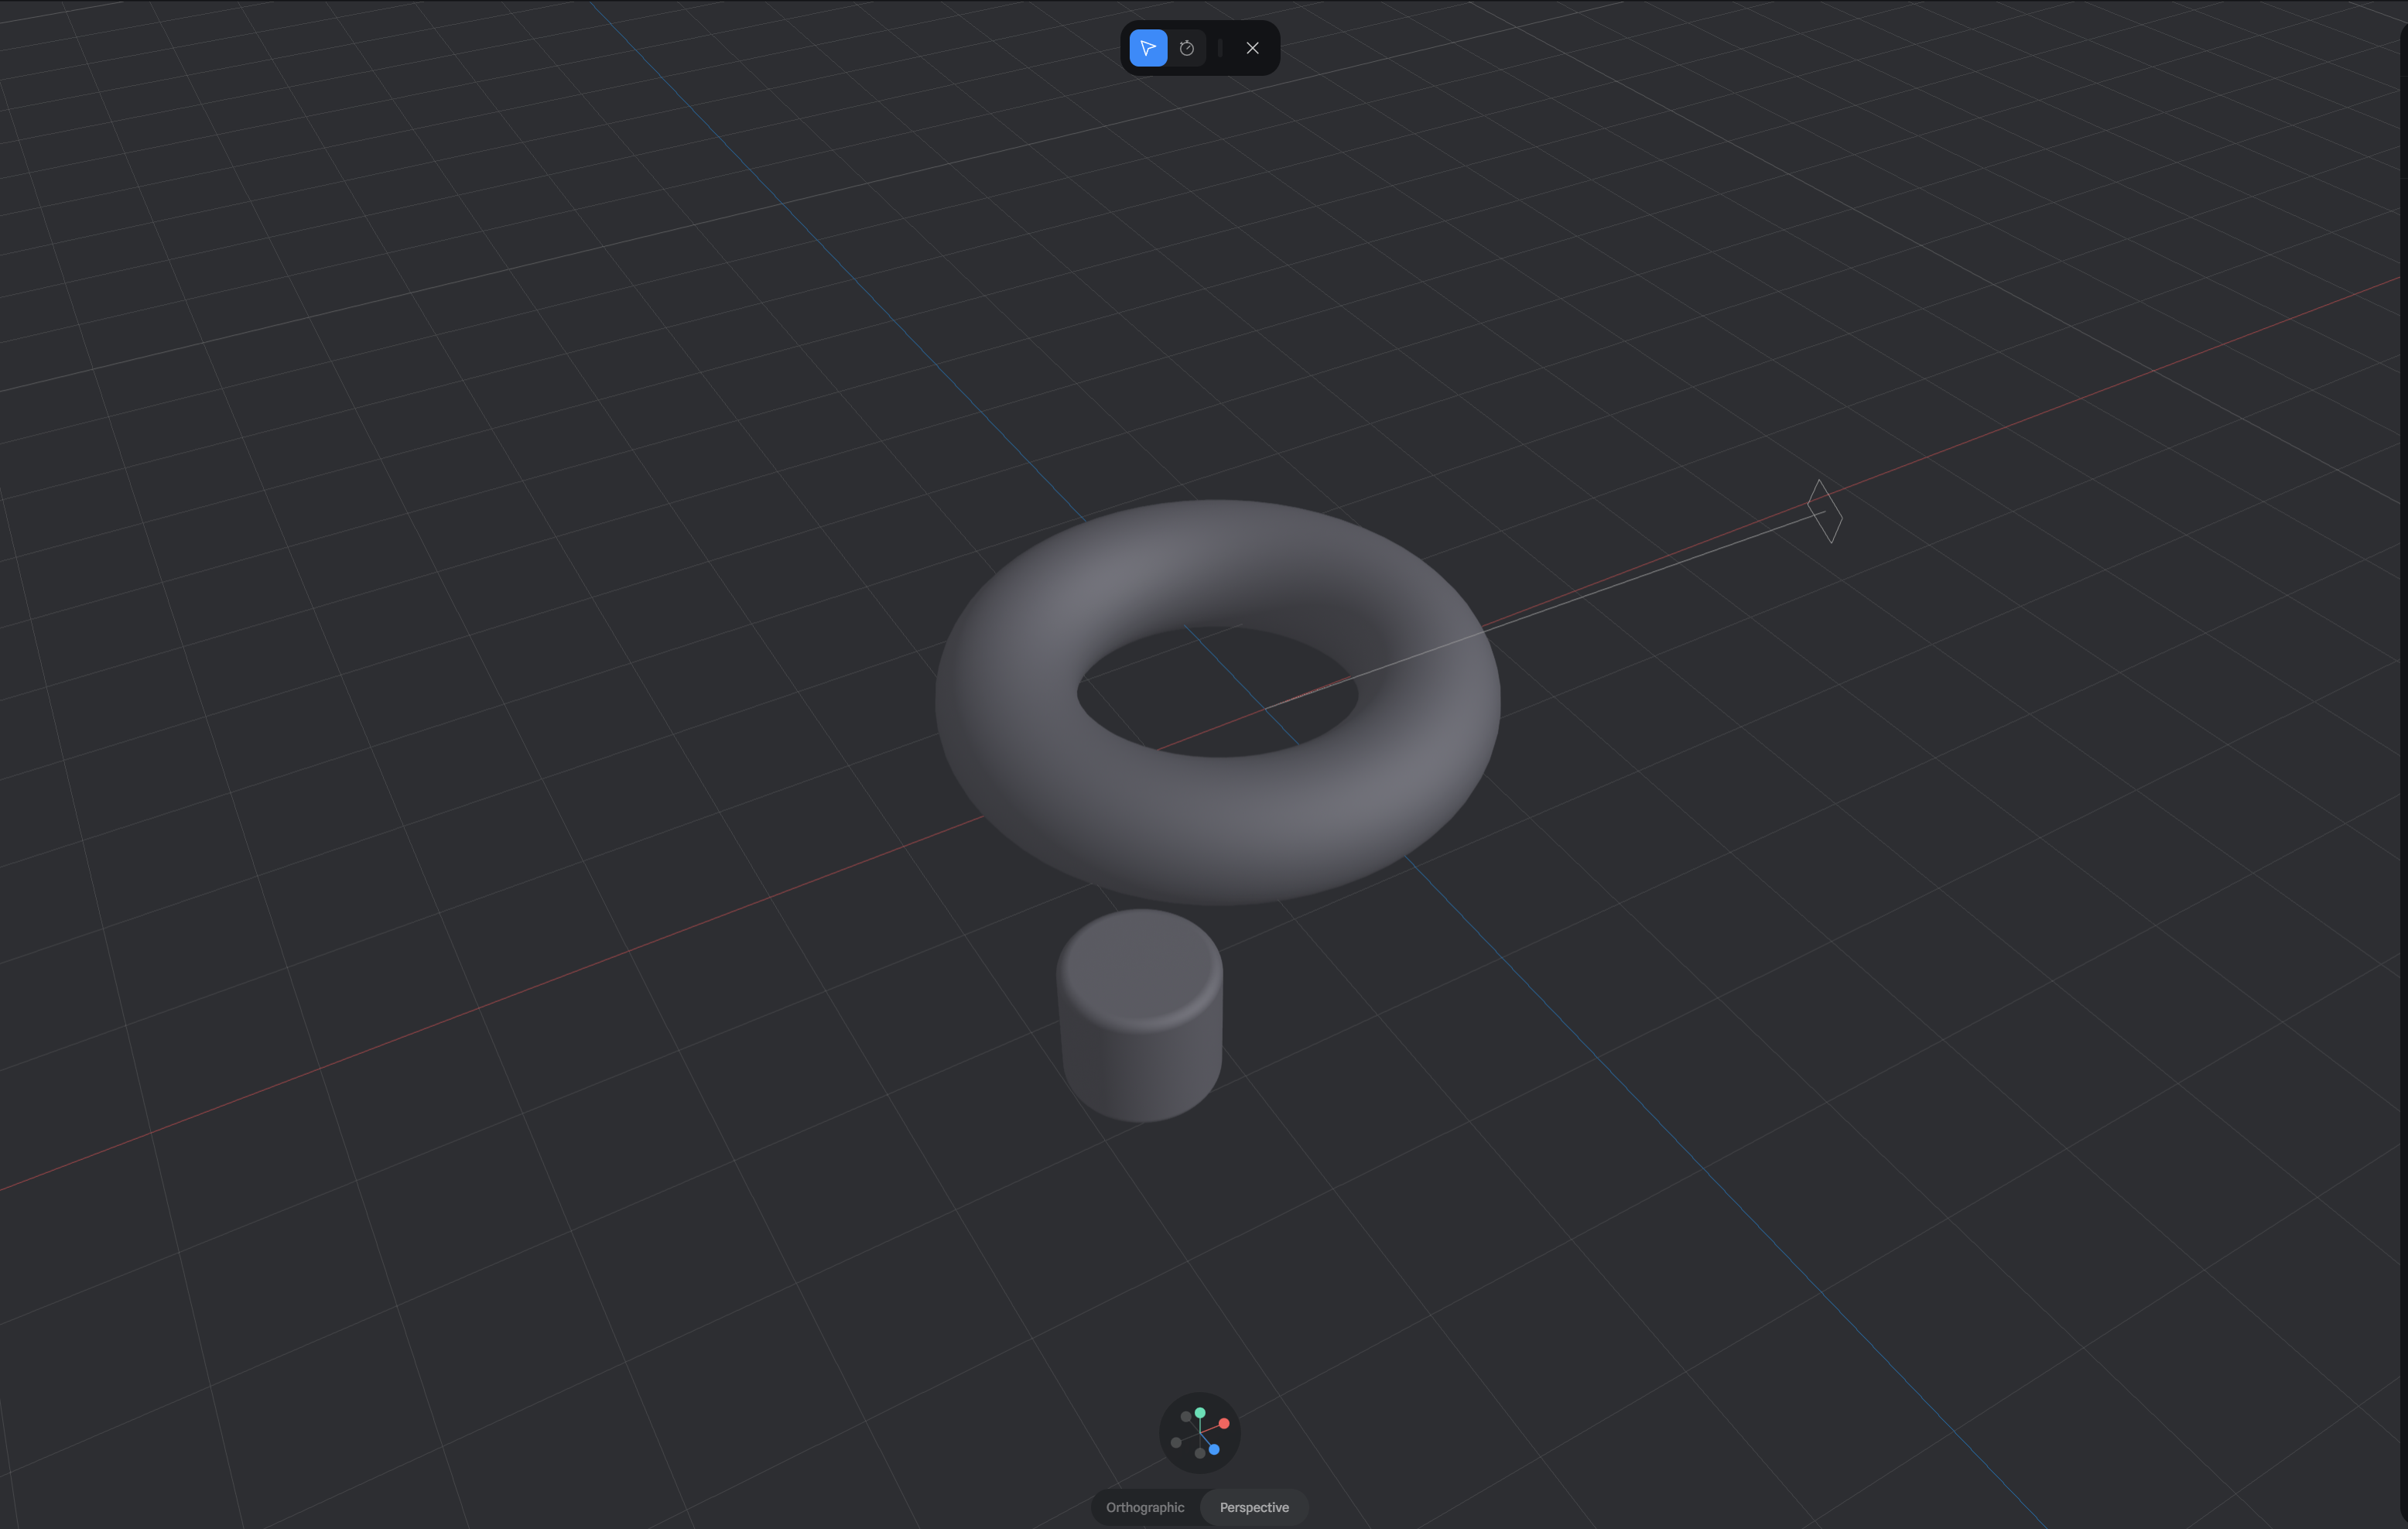2408x1529 pixels.
Task: Switch to the stopwatch tool
Action: (x=1187, y=48)
